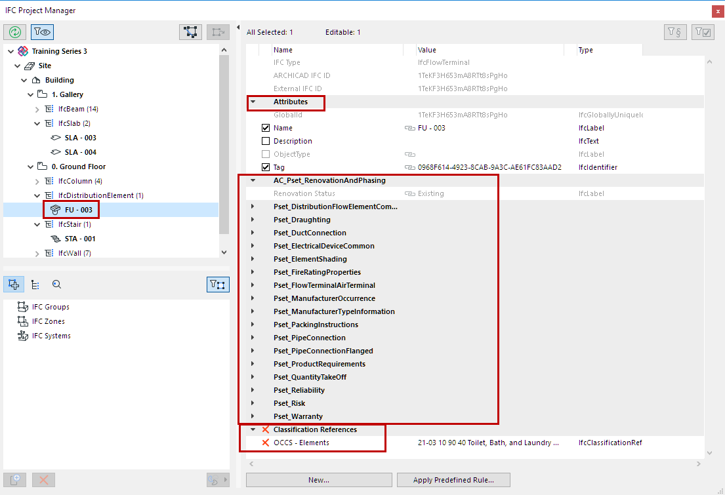Expand Pset_ElectricalDeviceCommon

[253, 246]
